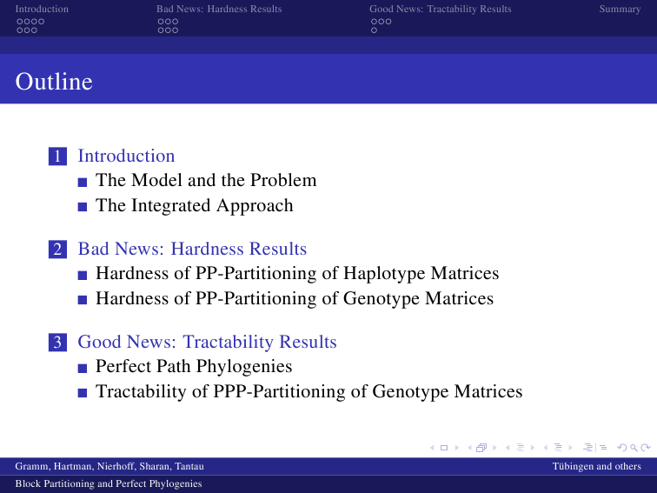The width and height of the screenshot is (657, 493).
Task: Click first circle in Good News top row
Action: 375,22
